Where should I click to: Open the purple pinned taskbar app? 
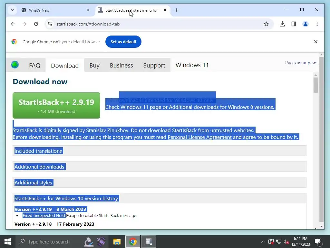[101, 242]
